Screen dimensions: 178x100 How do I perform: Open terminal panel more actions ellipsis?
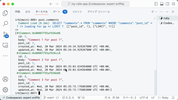pyautogui.click(x=161, y=12)
